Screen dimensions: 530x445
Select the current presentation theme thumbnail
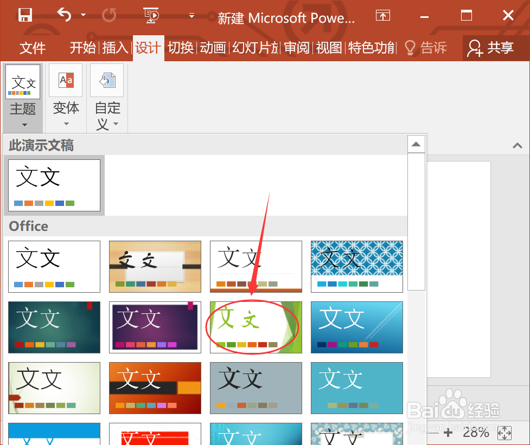click(54, 185)
